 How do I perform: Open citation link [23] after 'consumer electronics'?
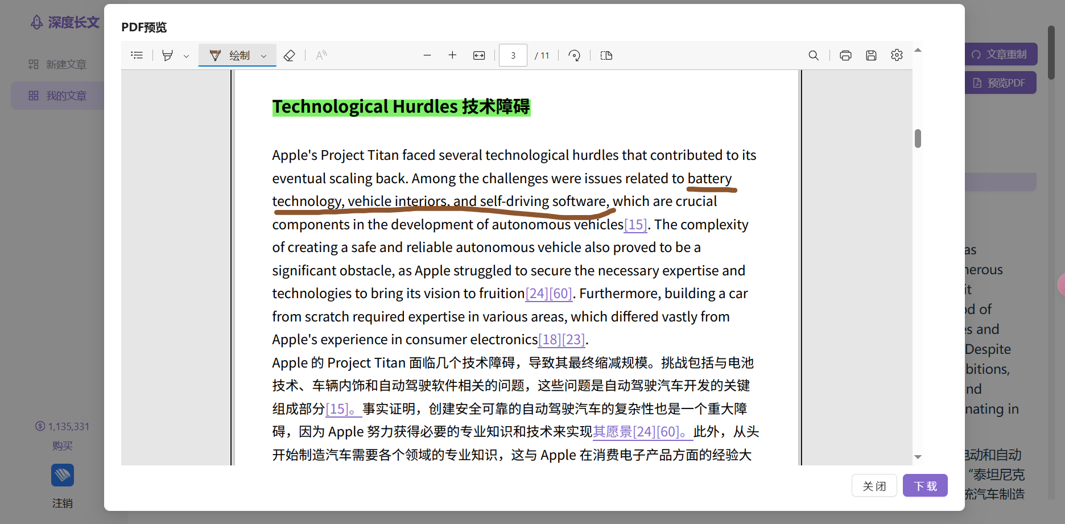[573, 340]
